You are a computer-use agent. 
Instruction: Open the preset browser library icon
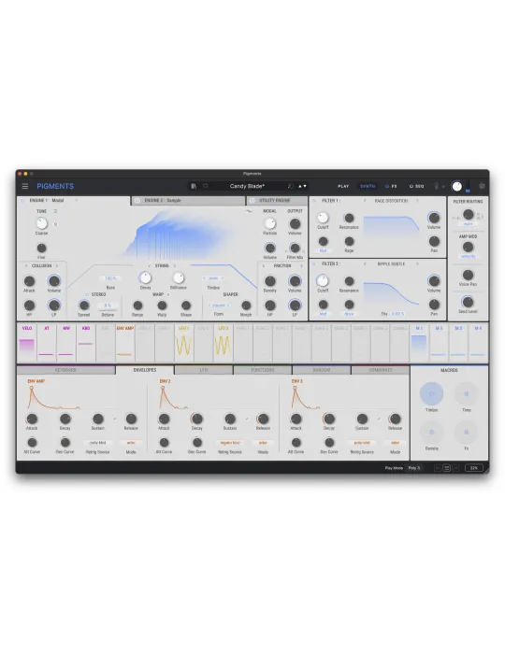pos(194,187)
